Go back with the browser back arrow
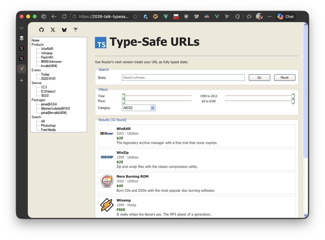This screenshot has height=240, width=325. click(x=54, y=17)
